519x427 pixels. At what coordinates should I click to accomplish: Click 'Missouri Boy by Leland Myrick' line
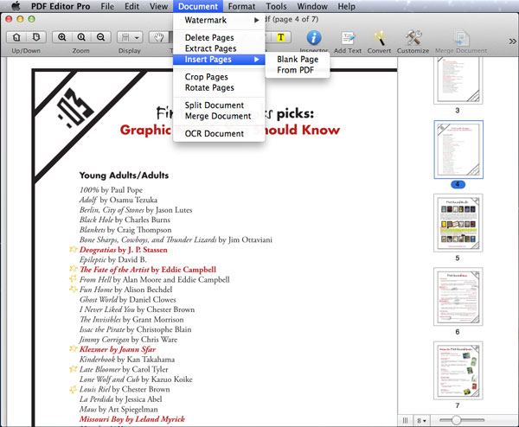click(131, 419)
